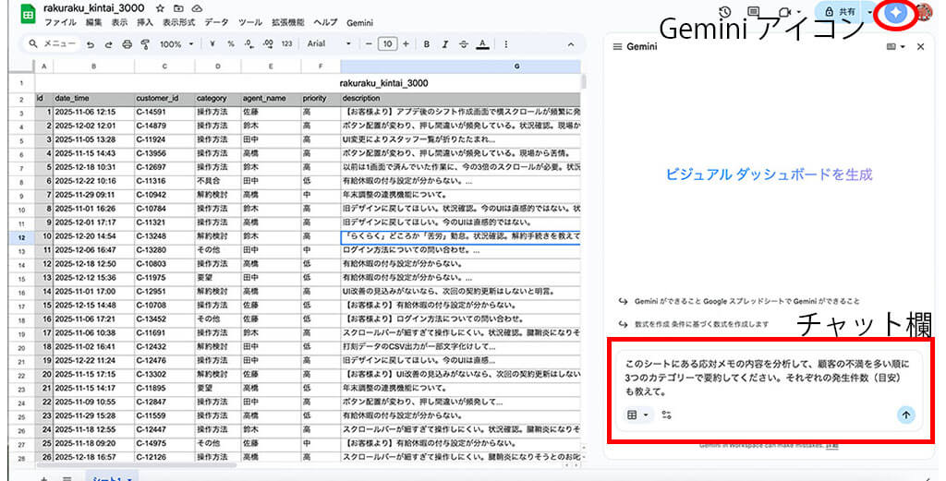Open the 拡張機能 menu
The height and width of the screenshot is (481, 946).
coord(288,23)
